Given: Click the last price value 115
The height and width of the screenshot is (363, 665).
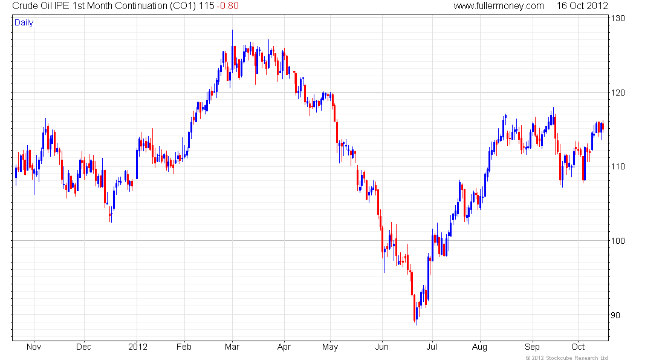Looking at the screenshot, I should pos(207,6).
